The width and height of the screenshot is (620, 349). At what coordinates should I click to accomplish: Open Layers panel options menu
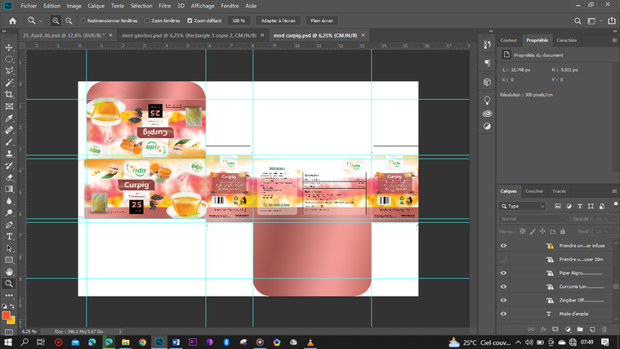coord(614,191)
